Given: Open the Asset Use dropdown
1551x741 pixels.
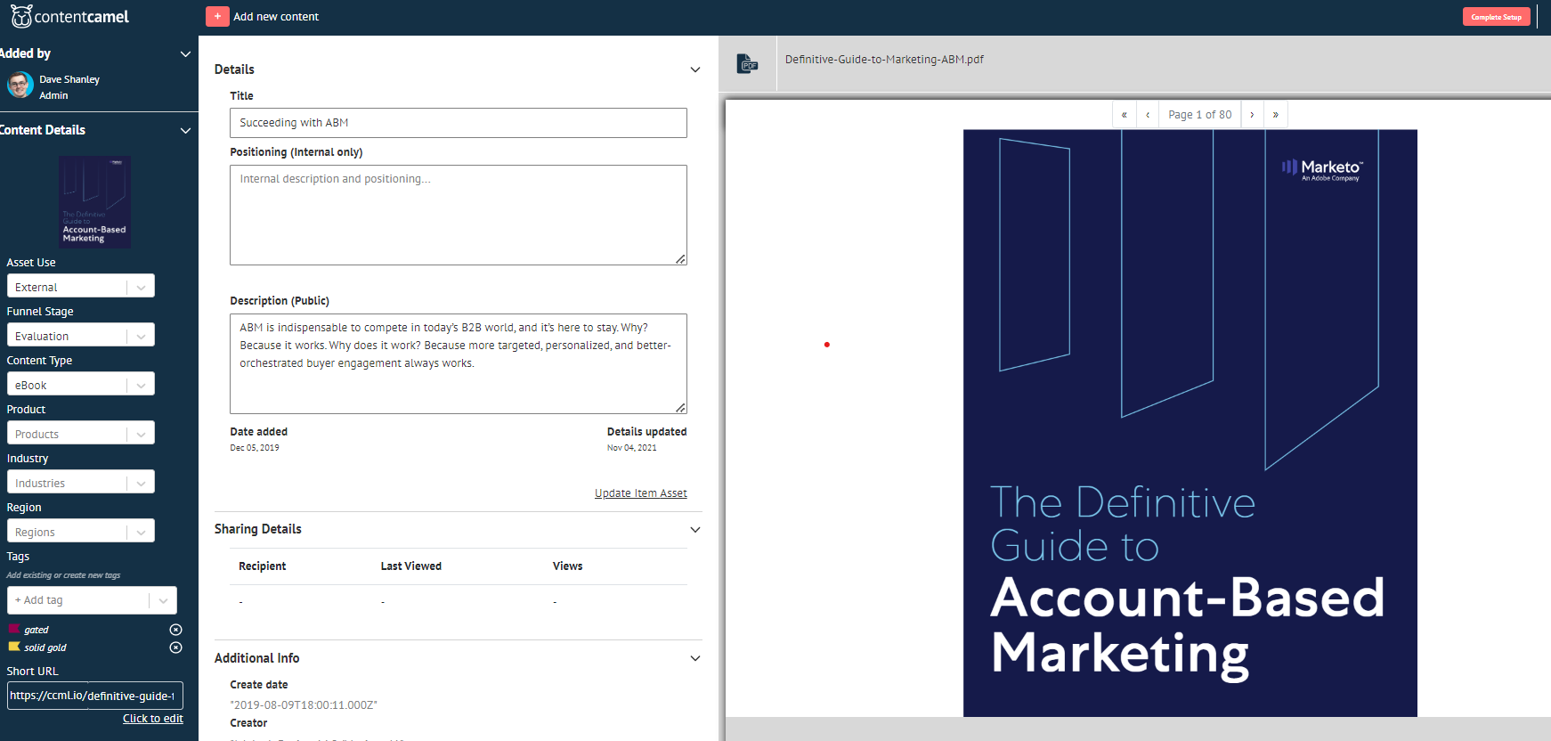Looking at the screenshot, I should [x=81, y=286].
